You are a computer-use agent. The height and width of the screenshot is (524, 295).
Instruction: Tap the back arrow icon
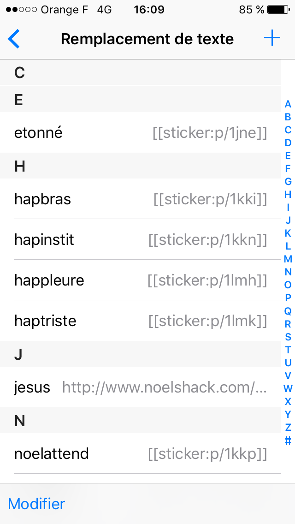coord(14,39)
